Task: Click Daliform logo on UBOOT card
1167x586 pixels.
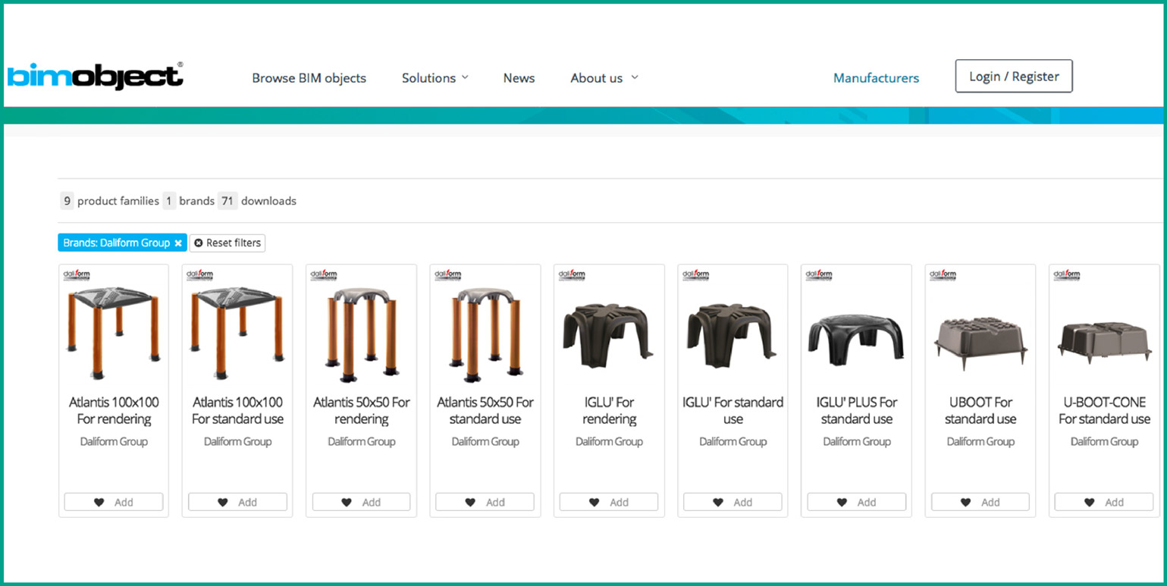Action: click(x=943, y=275)
